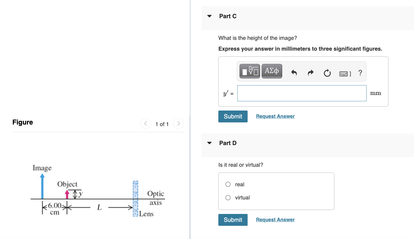Select the virtual option

point(228,197)
